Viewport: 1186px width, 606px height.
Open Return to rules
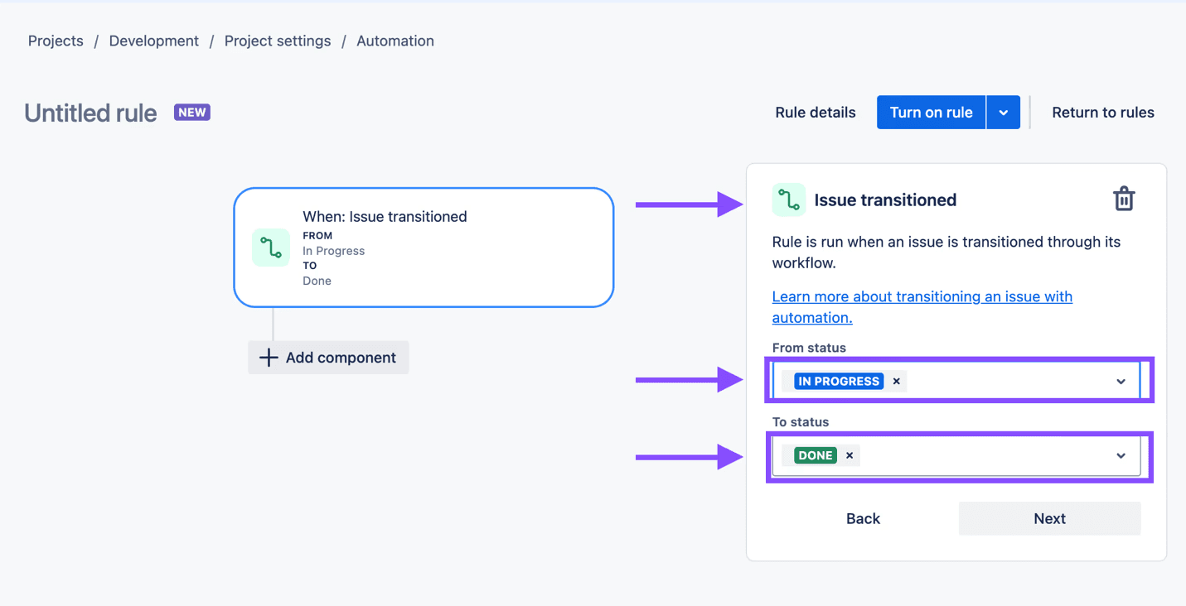pyautogui.click(x=1103, y=112)
